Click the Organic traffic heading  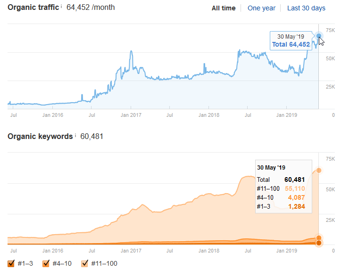tap(33, 8)
